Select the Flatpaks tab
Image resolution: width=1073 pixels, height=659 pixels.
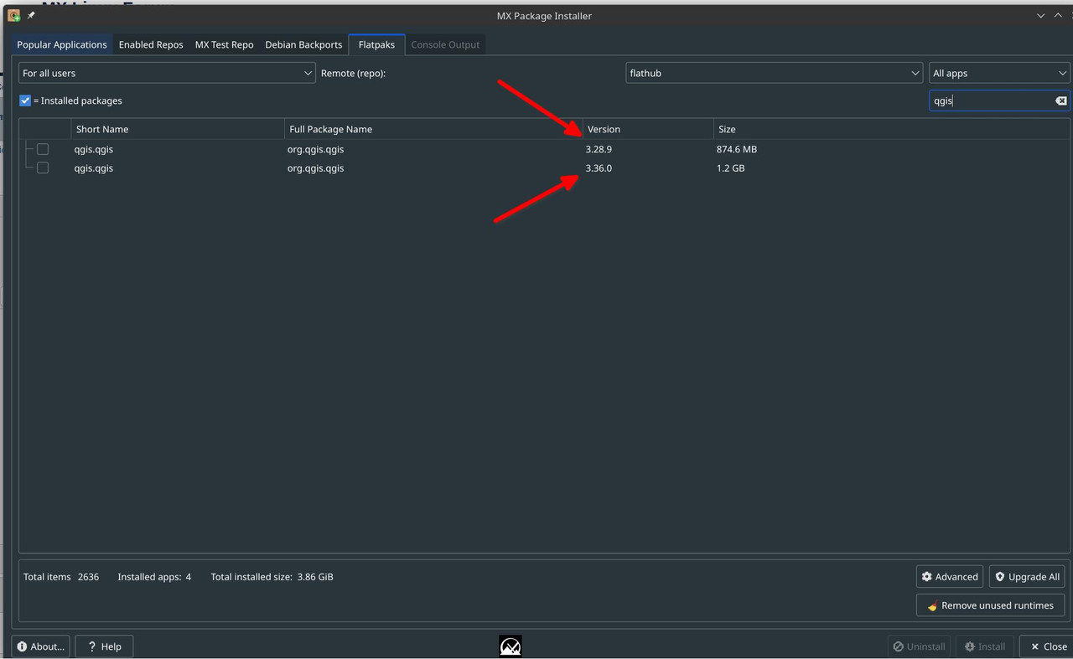point(376,44)
